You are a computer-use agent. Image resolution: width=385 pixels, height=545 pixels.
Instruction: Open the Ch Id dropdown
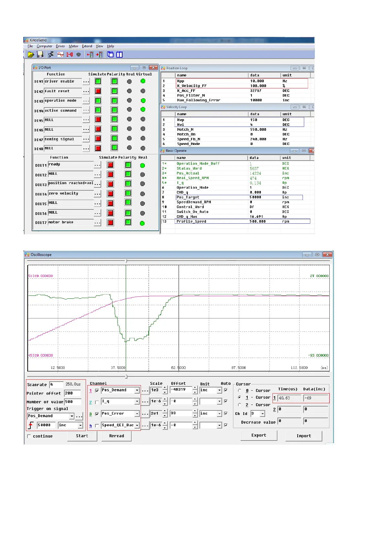[x=262, y=414]
